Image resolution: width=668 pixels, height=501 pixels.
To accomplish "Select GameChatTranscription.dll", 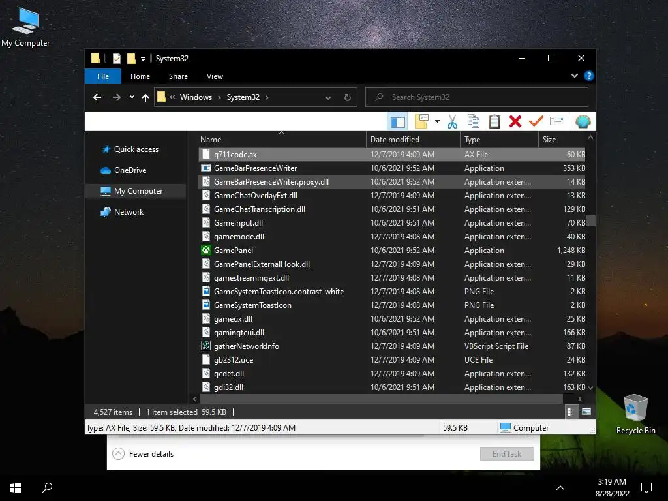I will point(392,209).
